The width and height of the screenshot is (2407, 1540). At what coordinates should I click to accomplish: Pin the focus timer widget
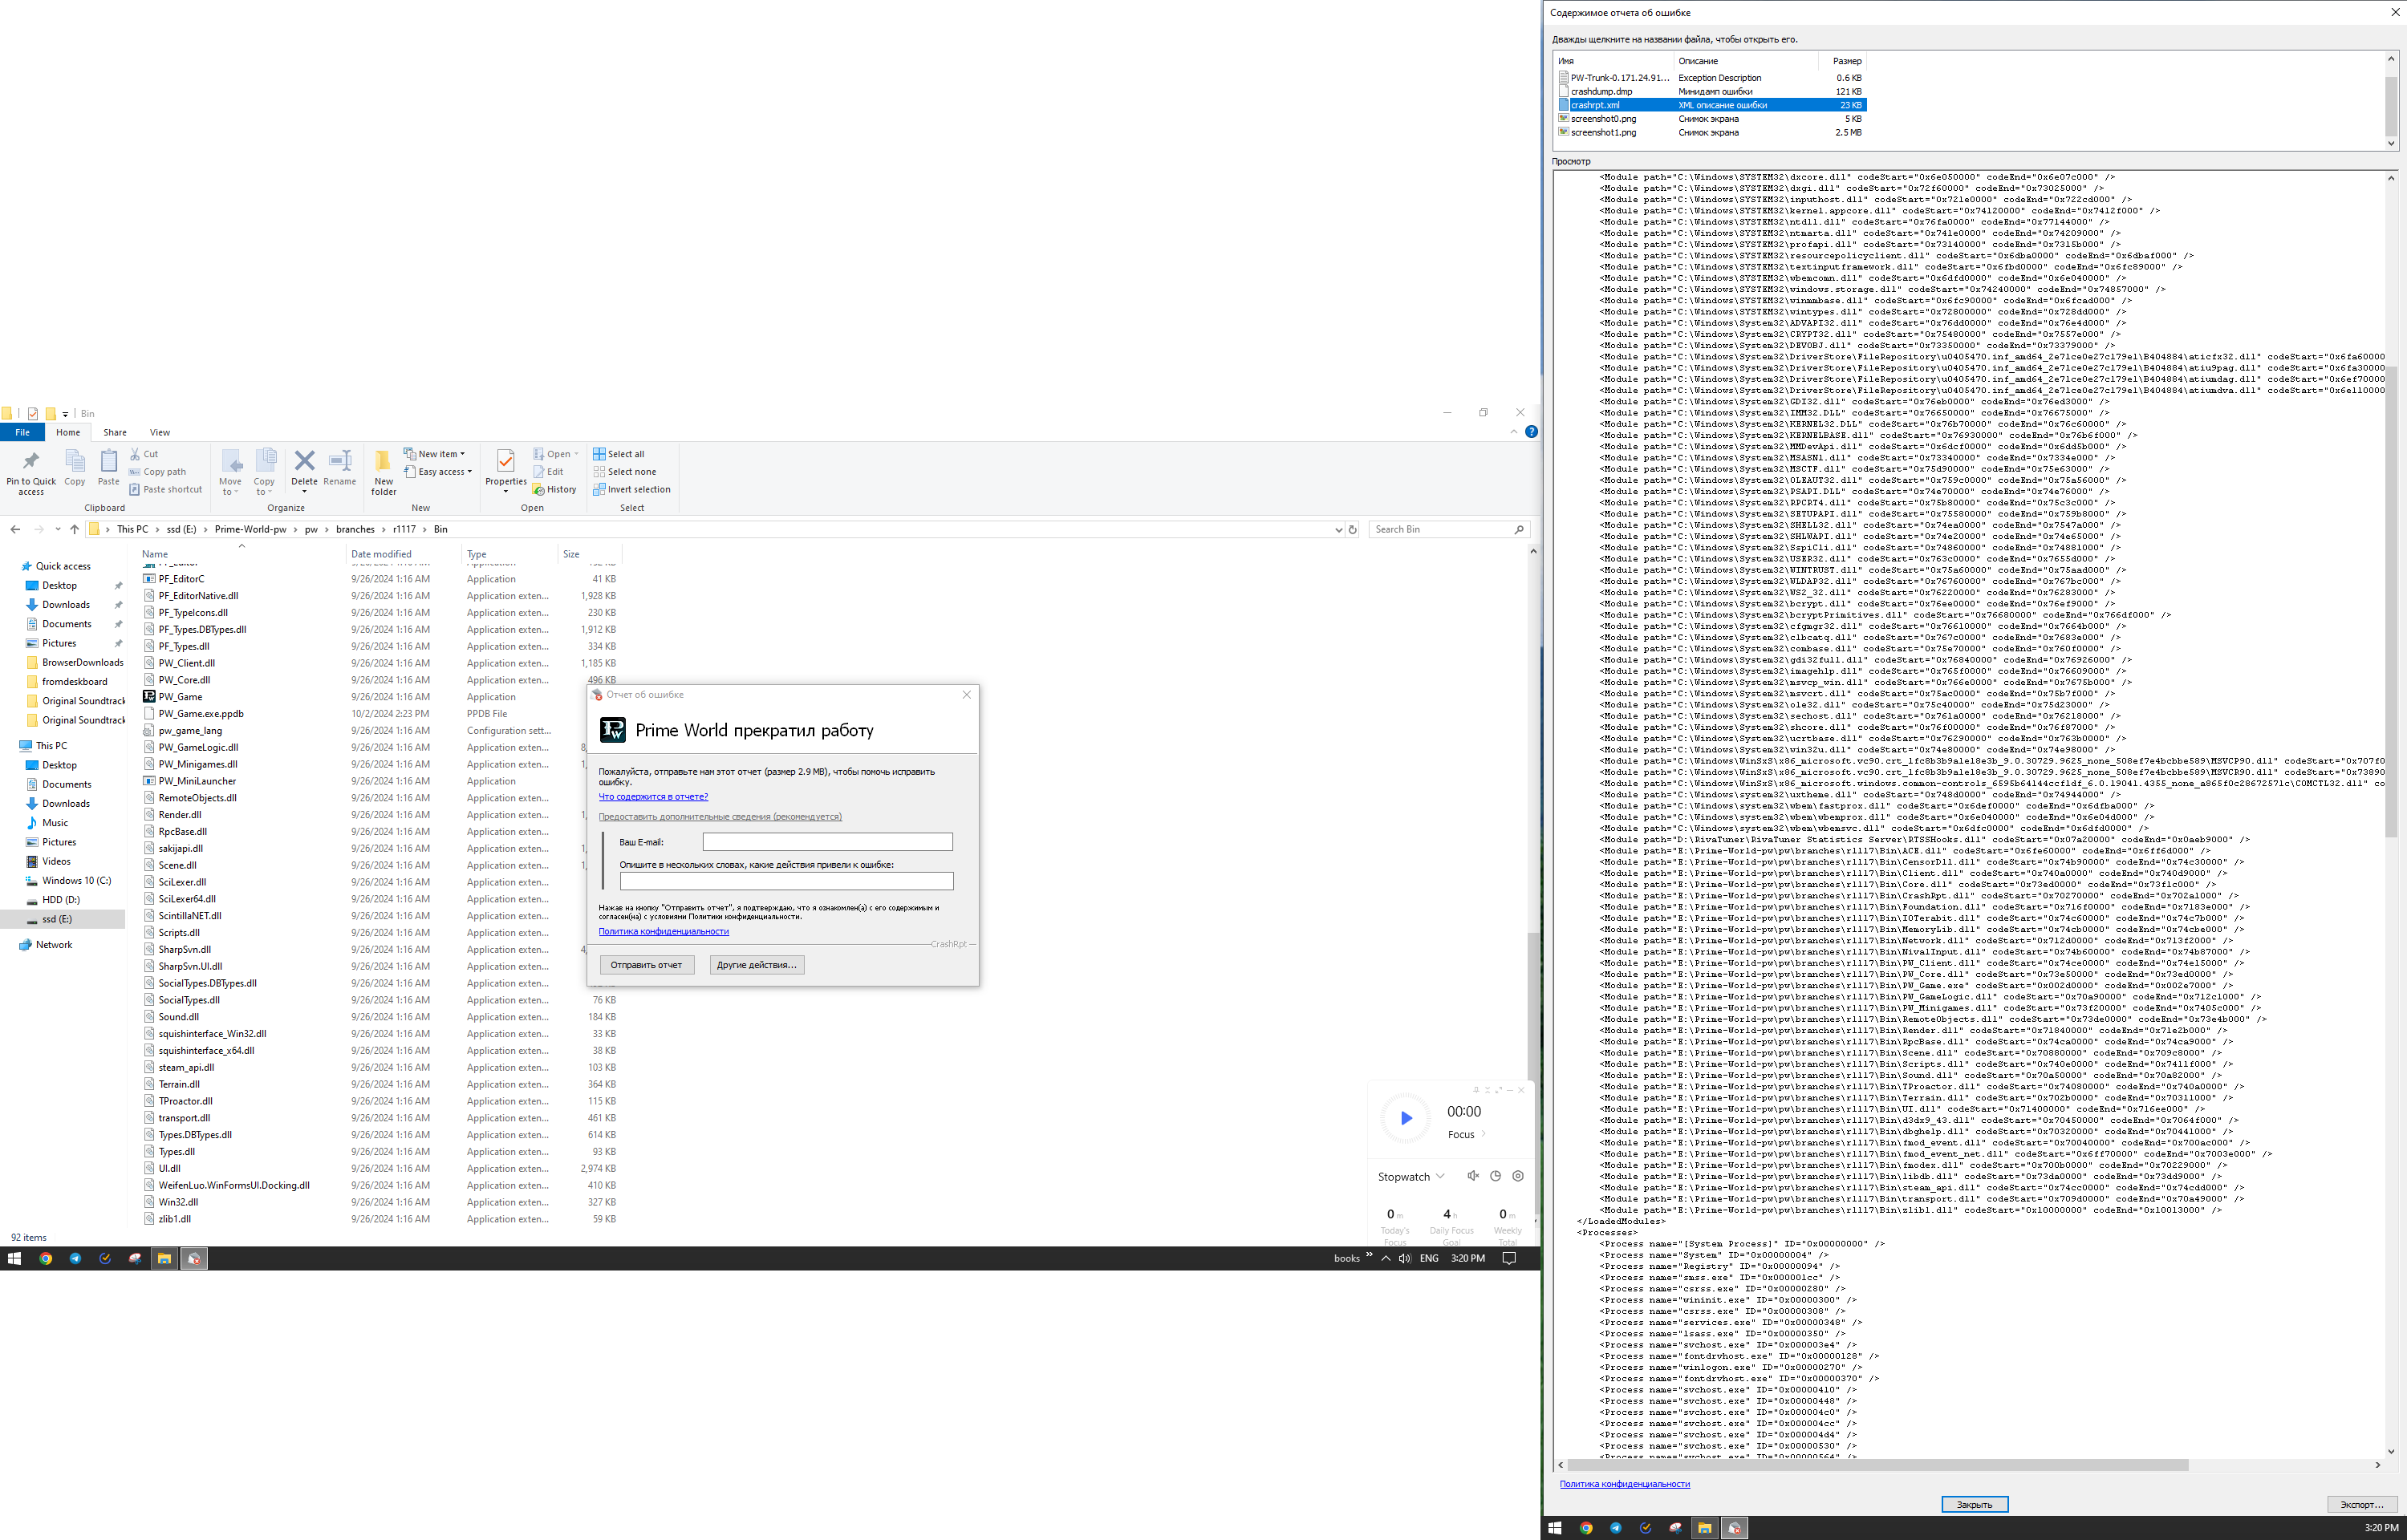1475,1090
